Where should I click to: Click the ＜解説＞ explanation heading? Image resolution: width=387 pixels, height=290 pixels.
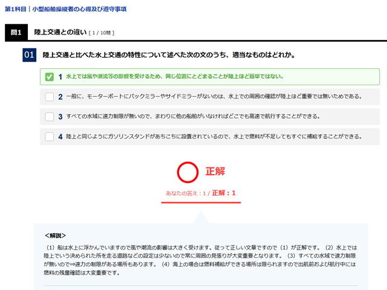(55, 236)
